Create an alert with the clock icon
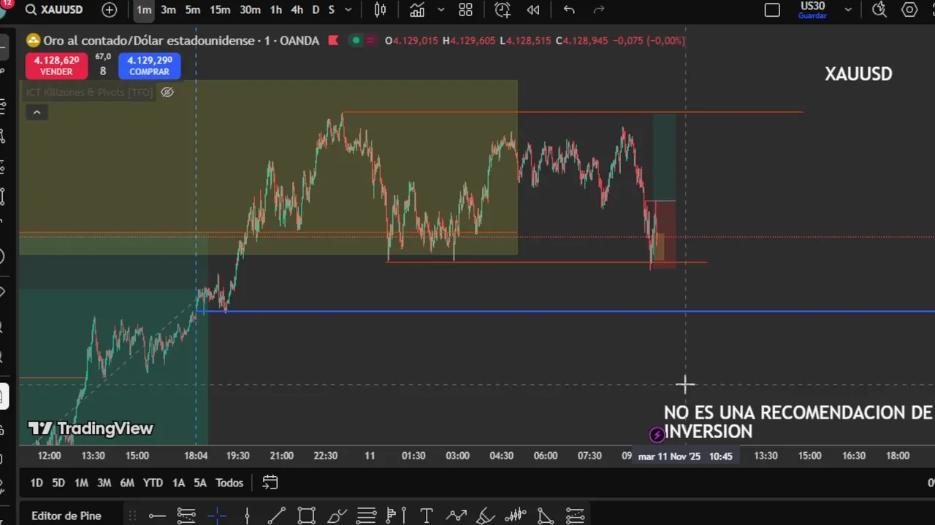This screenshot has height=525, width=935. (503, 9)
